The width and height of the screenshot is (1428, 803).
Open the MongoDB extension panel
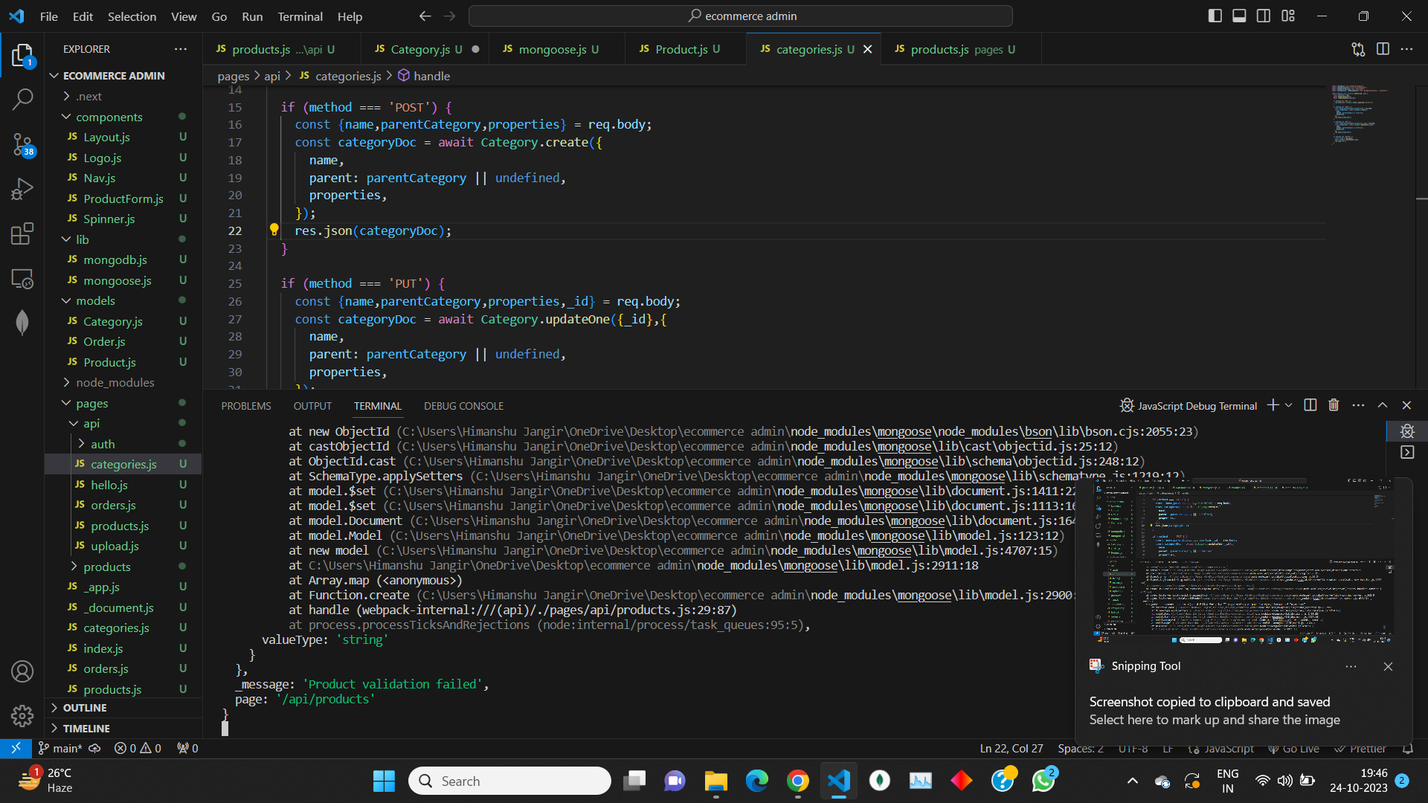(x=22, y=322)
